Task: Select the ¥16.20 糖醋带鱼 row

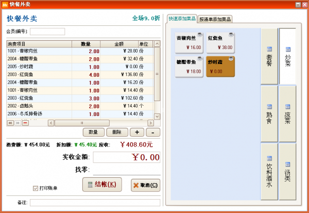Action: 80,83
